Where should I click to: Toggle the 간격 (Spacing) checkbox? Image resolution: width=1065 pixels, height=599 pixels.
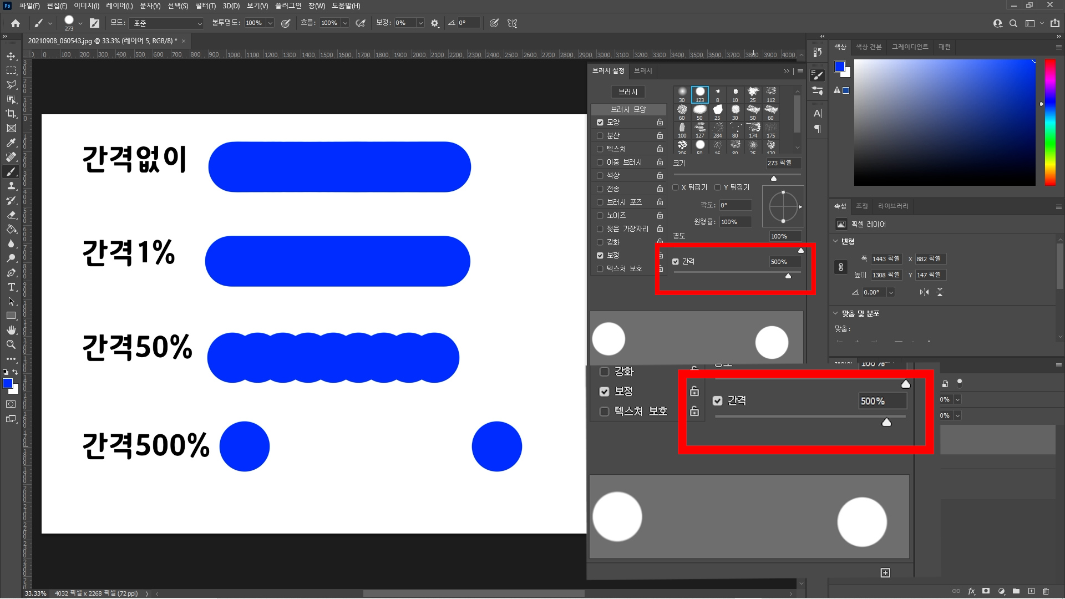tap(676, 262)
